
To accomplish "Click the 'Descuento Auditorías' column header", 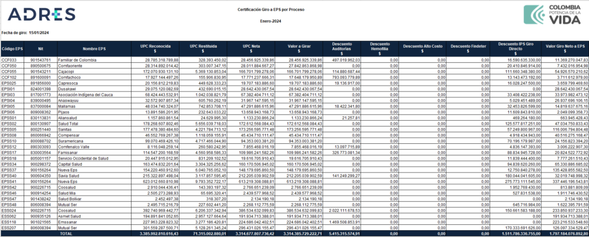I will pos(342,48).
